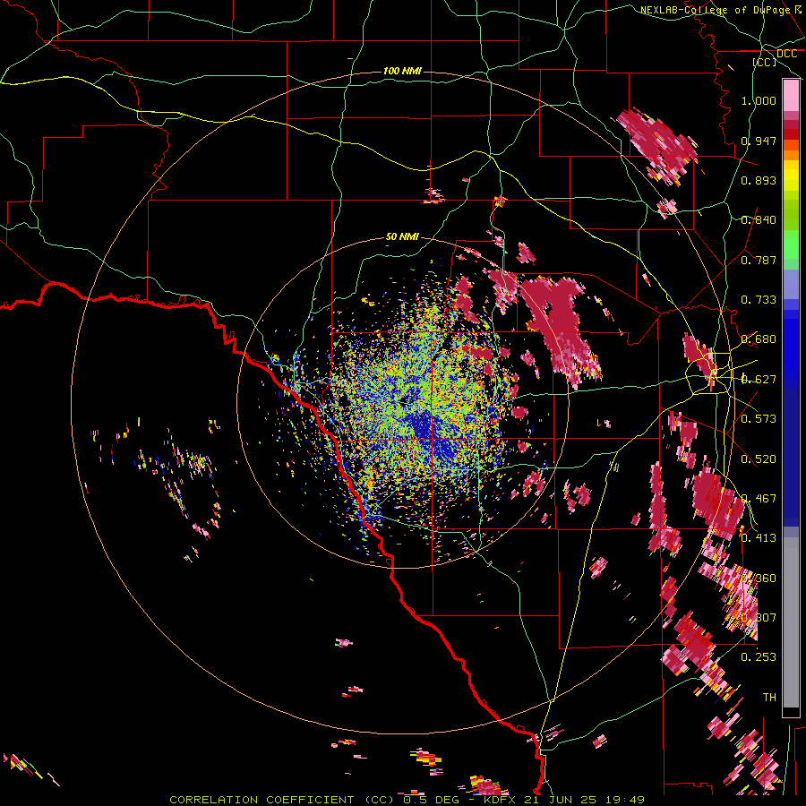Click the 0.573 legend value
The width and height of the screenshot is (806, 806).
759,419
